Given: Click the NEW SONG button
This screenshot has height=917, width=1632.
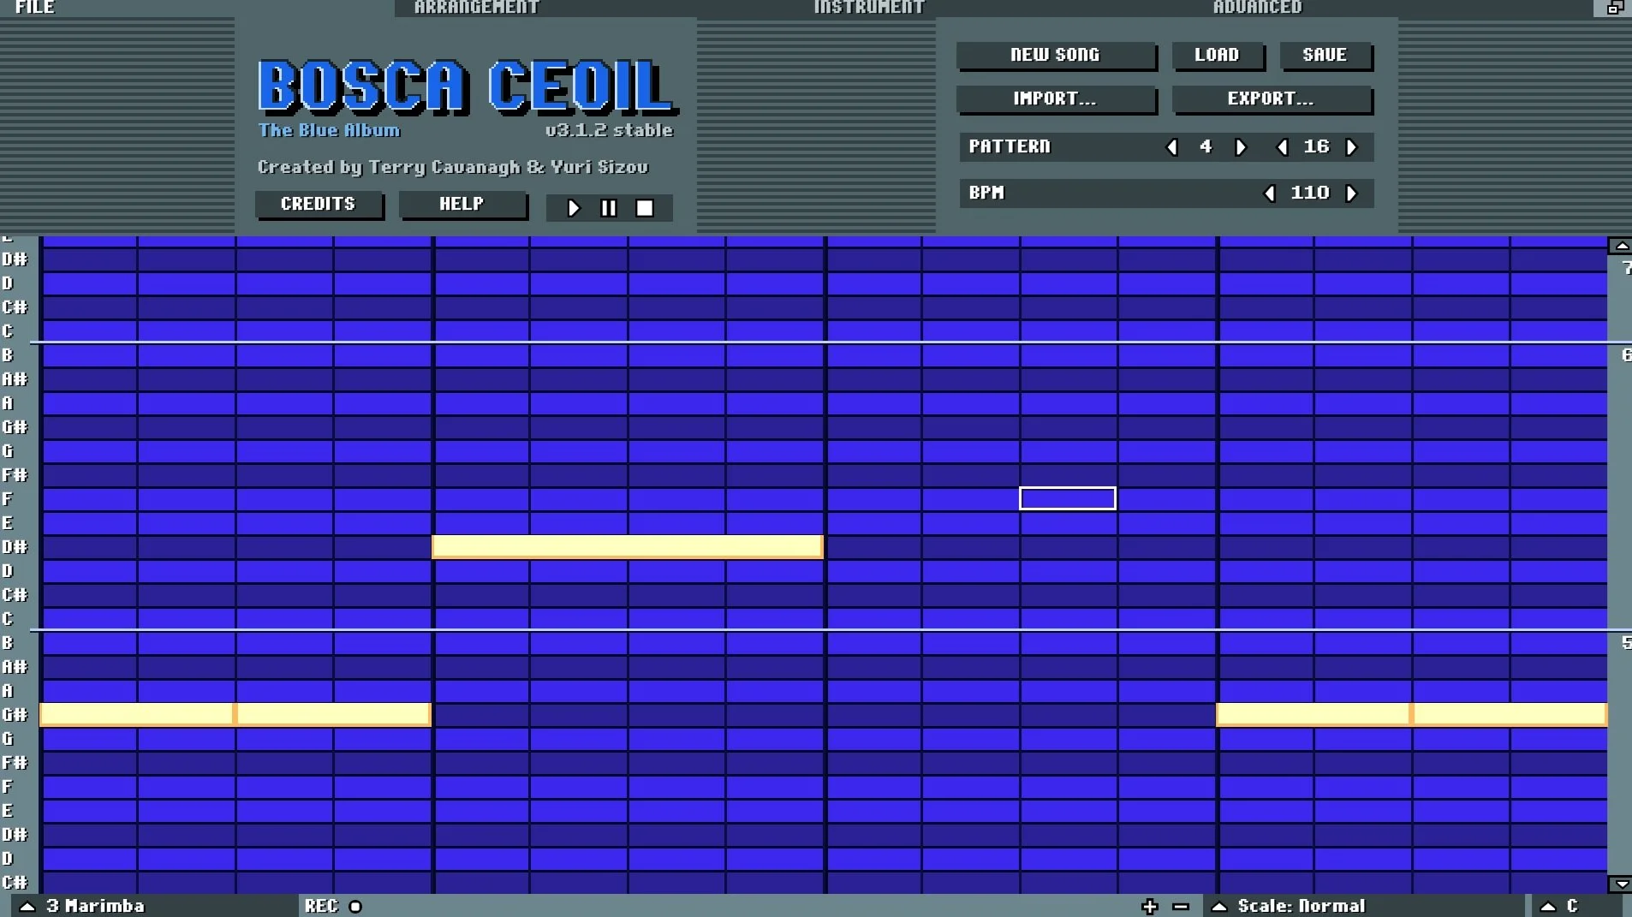Looking at the screenshot, I should (1055, 55).
